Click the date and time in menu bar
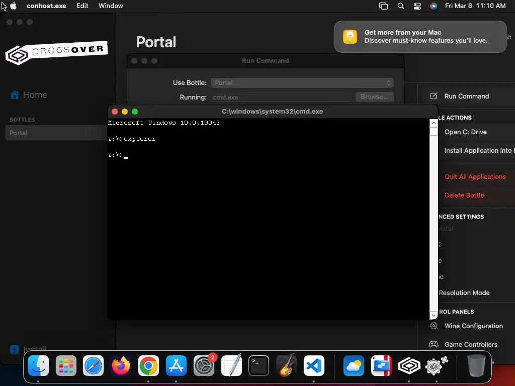Viewport: 515px width, 386px height. coord(475,6)
